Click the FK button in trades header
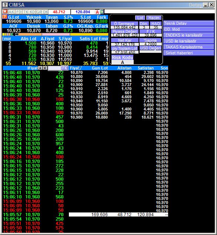This screenshot has height=235, width=217. [x=65, y=68]
